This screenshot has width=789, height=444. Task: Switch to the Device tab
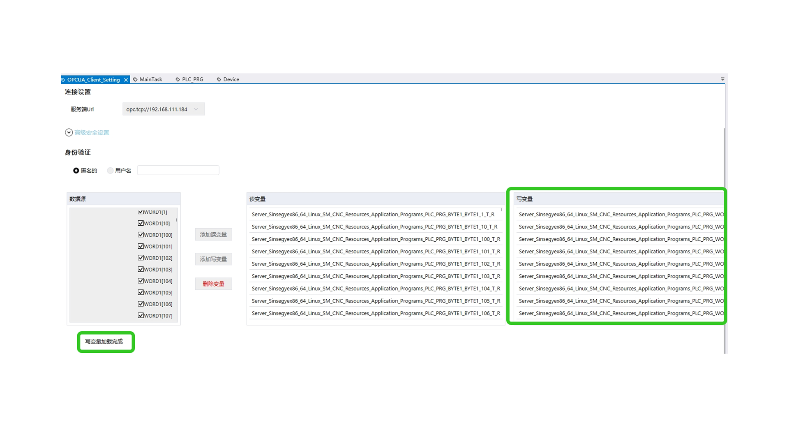click(x=231, y=79)
